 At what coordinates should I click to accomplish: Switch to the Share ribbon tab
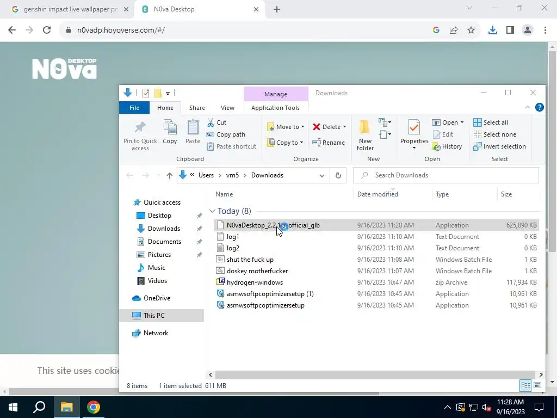coord(197,108)
